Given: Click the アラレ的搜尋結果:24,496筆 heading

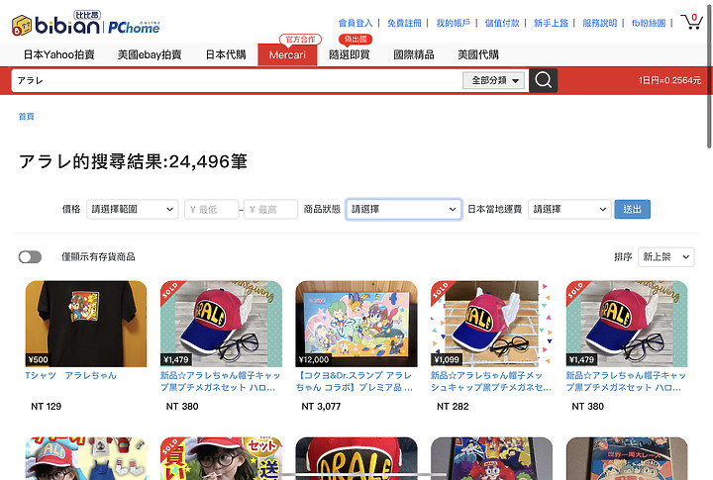Looking at the screenshot, I should click(134, 161).
